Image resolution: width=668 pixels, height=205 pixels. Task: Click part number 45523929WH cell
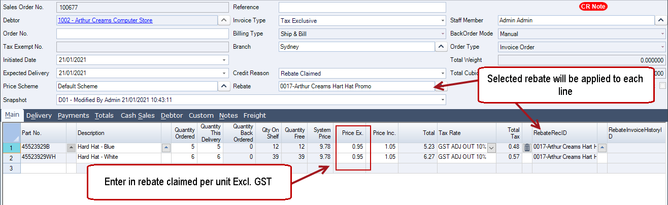point(43,157)
